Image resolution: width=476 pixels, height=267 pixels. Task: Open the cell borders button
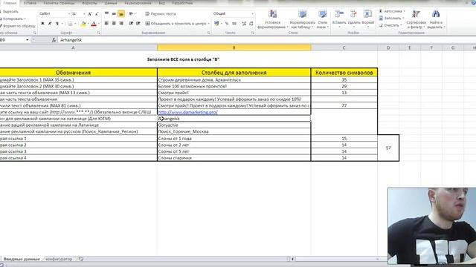click(x=70, y=24)
